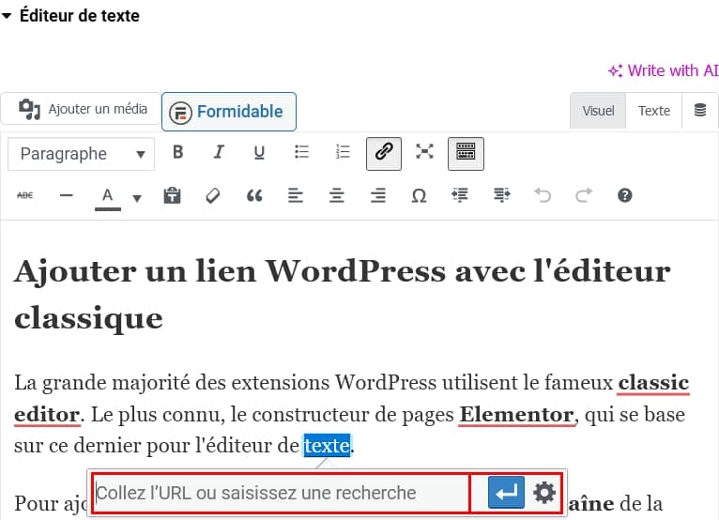
Task: Insert a special character (omega)
Action: pos(419,195)
